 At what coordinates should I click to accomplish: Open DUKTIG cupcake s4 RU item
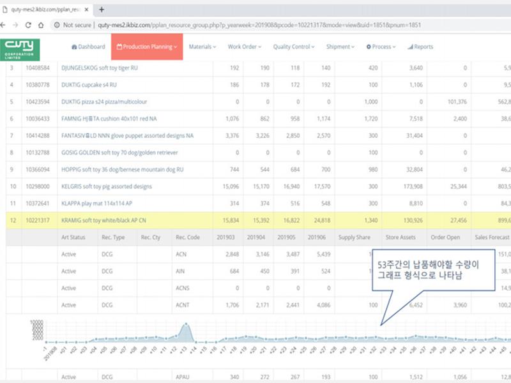point(89,85)
